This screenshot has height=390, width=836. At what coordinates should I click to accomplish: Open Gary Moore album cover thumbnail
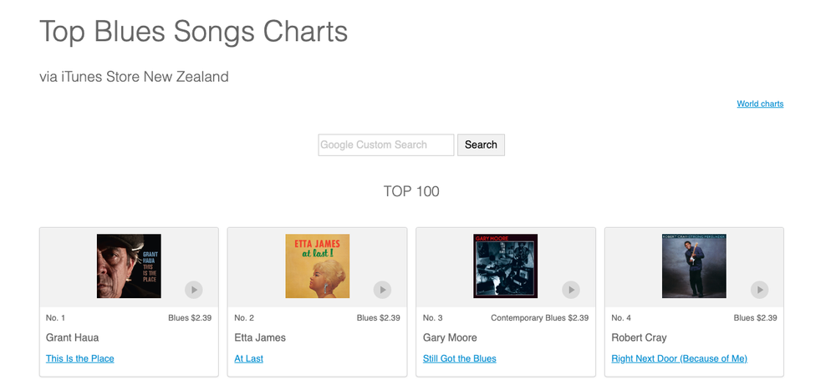(x=506, y=266)
